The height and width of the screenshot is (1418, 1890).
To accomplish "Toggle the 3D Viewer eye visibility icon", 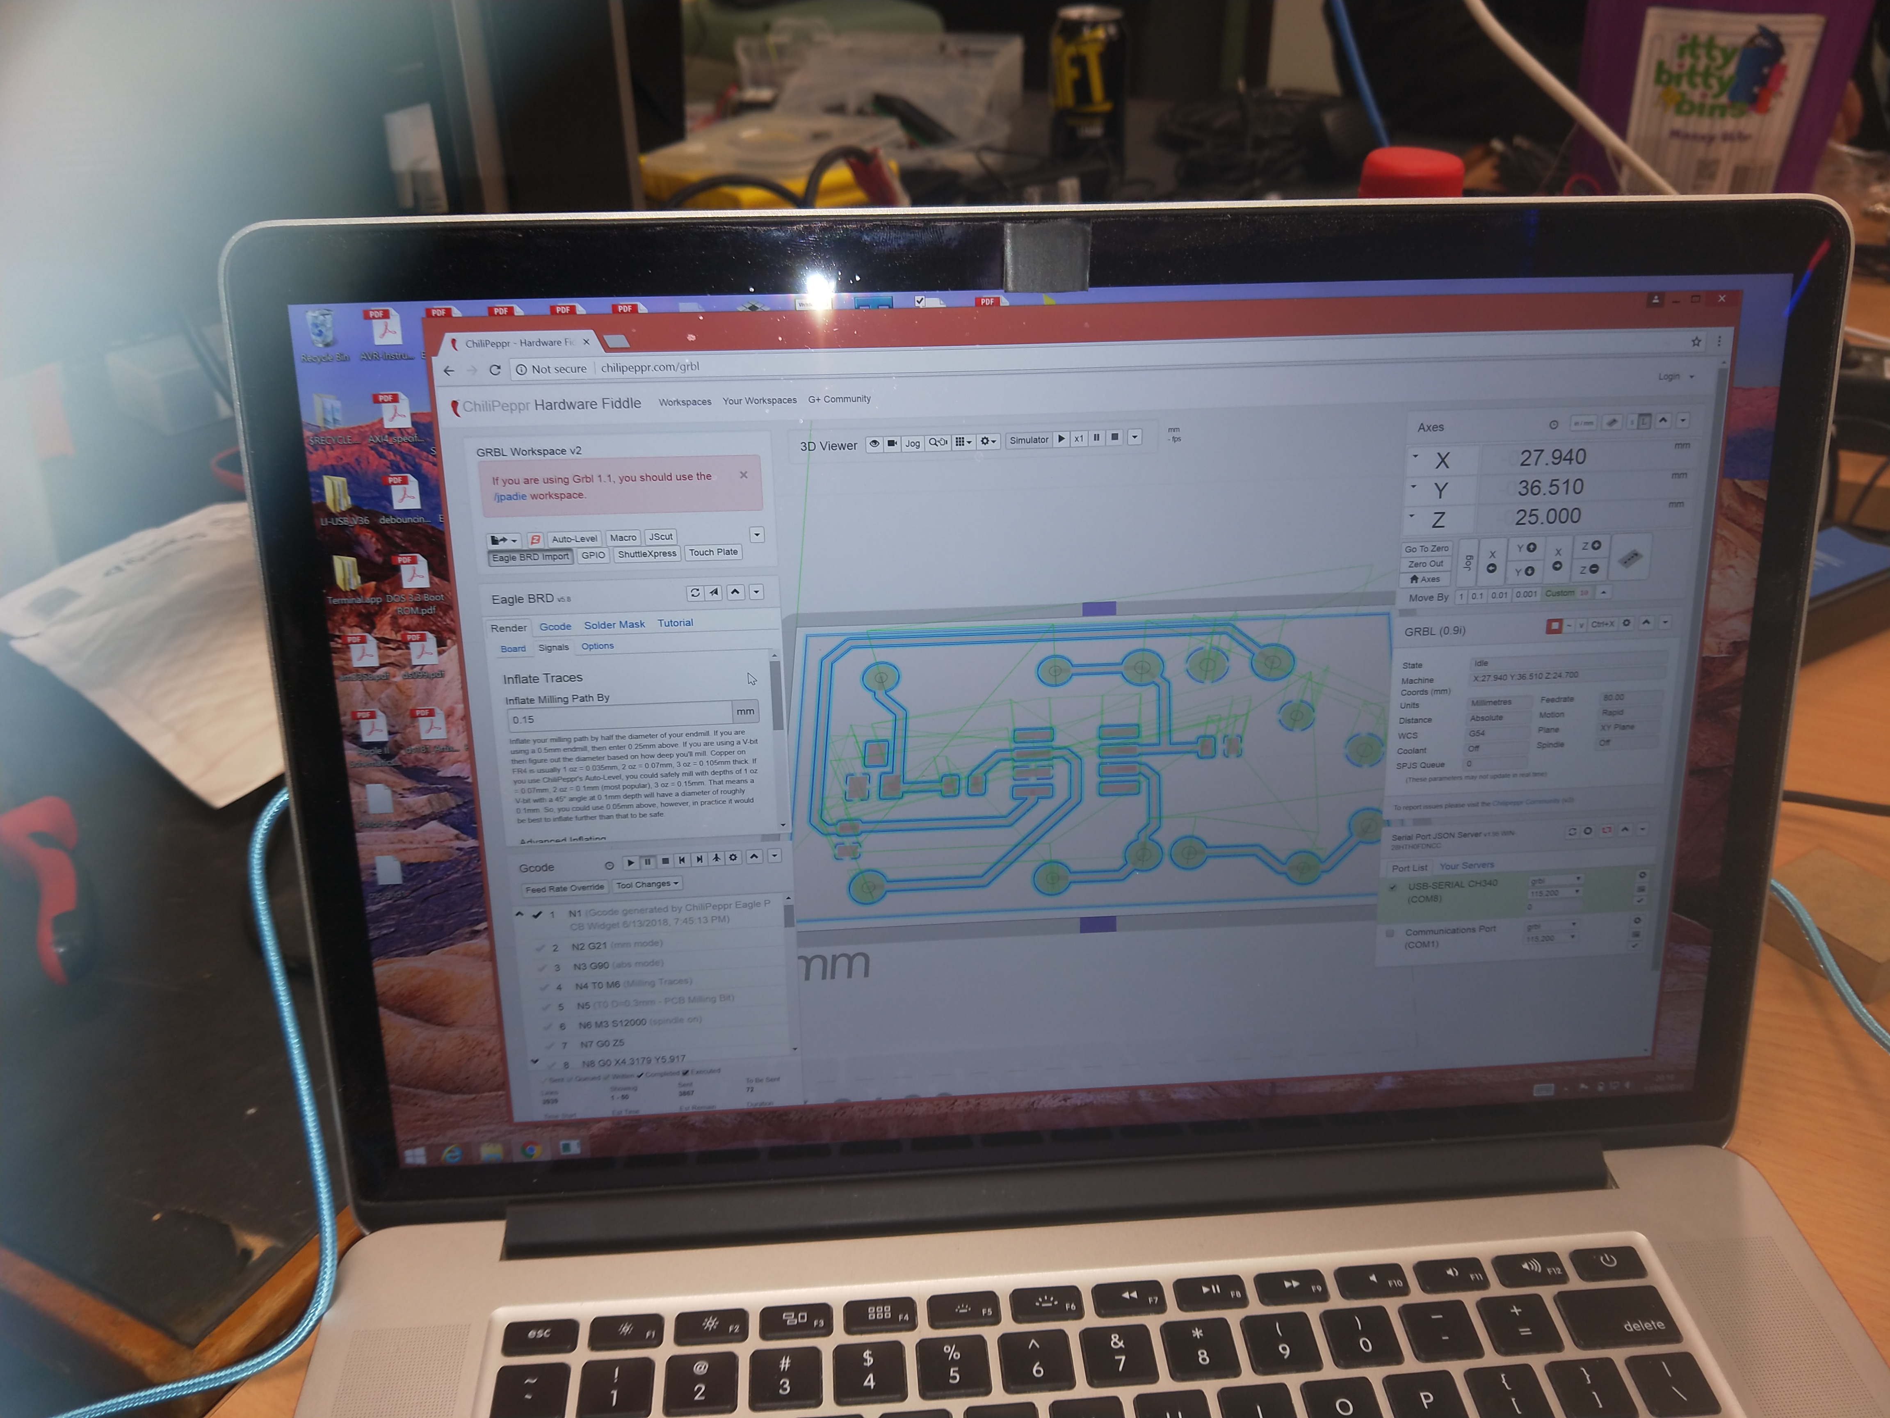I will tap(874, 444).
